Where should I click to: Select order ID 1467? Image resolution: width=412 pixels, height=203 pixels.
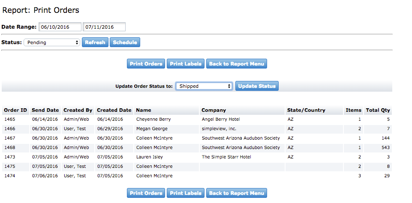click(10, 138)
